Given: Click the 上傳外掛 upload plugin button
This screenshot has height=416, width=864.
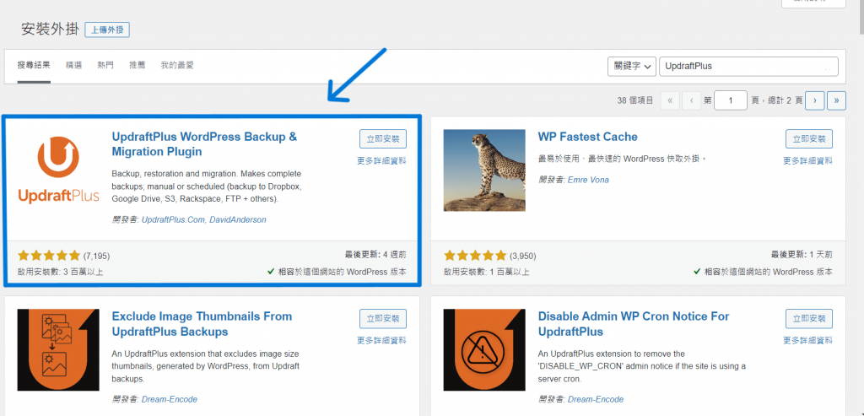Looking at the screenshot, I should (107, 30).
